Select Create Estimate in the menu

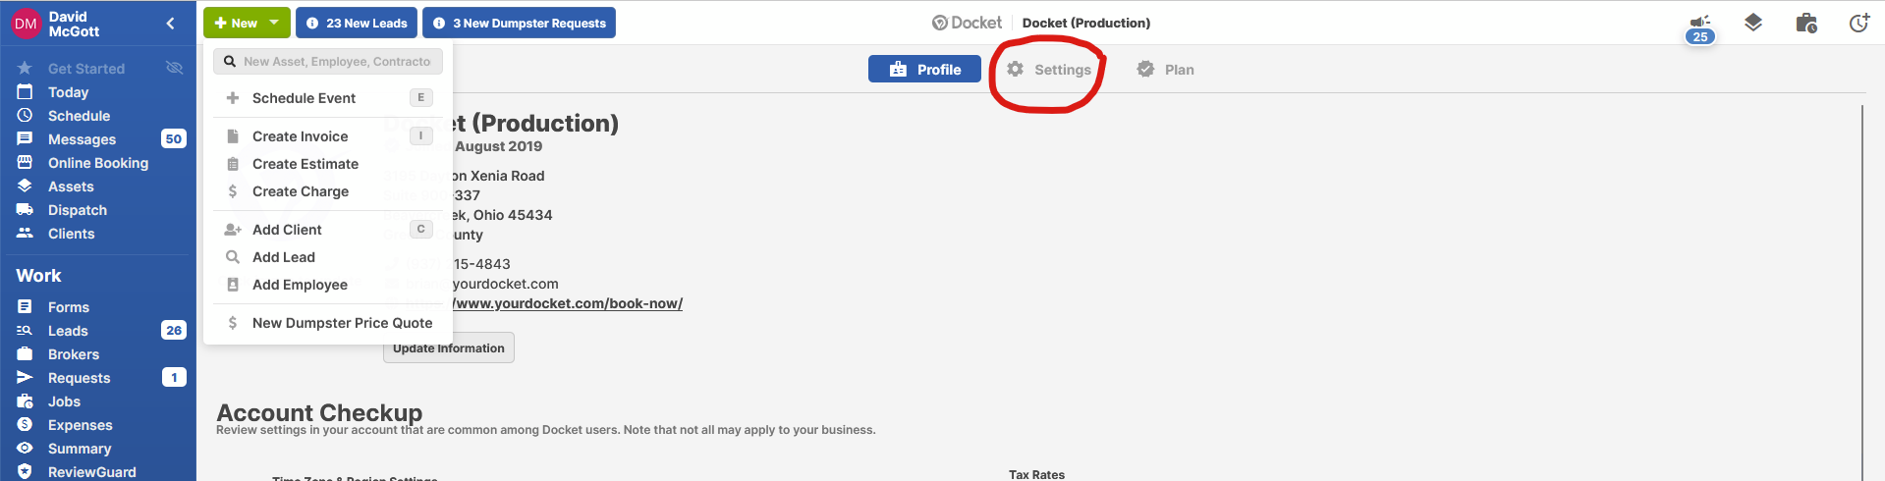pyautogui.click(x=328, y=164)
